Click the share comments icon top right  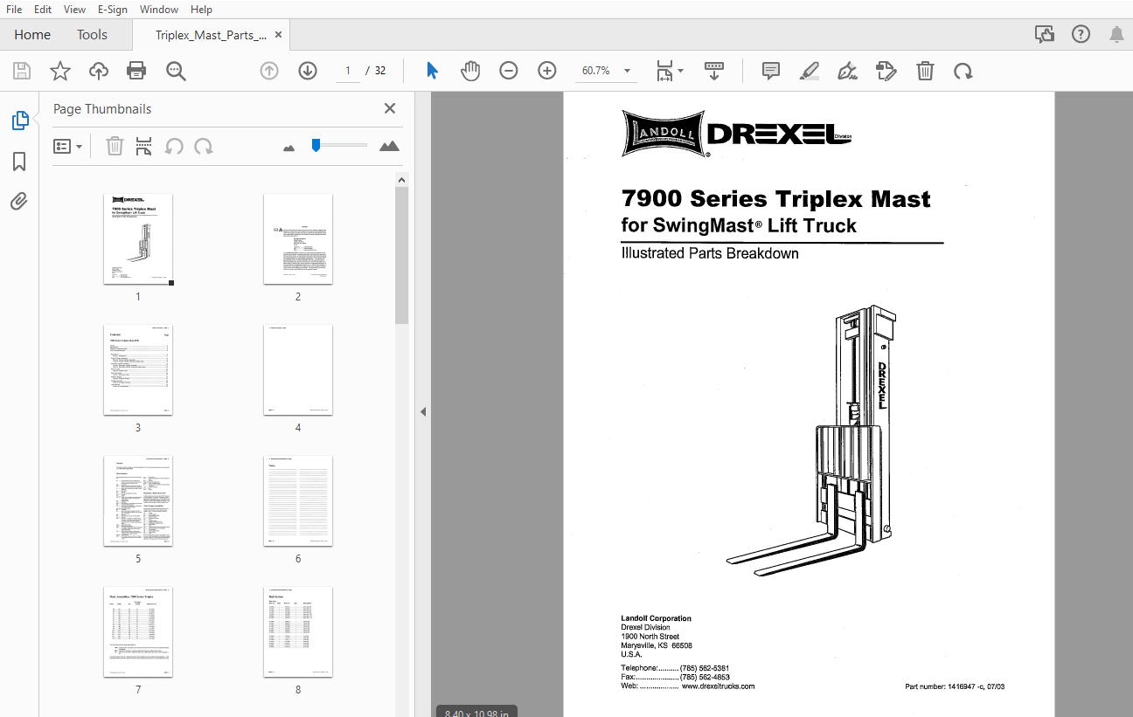pos(1044,35)
